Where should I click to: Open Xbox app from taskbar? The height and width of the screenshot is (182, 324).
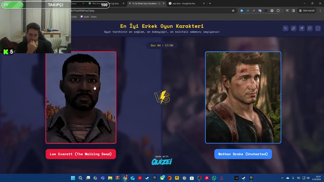tap(162, 178)
